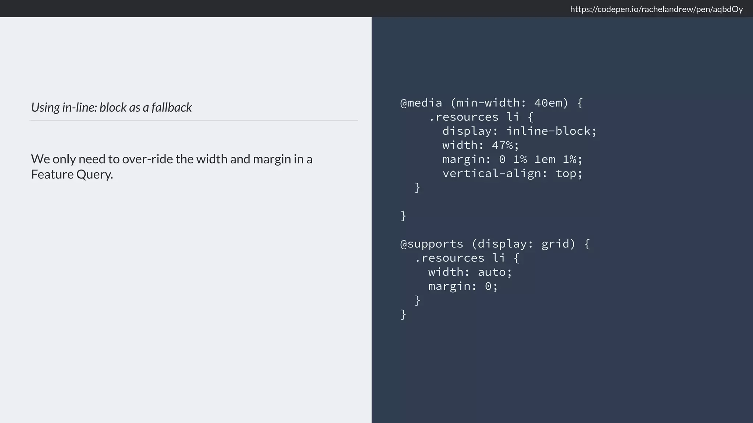Click '.resources li' selector inside the @media block
This screenshot has height=423, width=753.
pos(474,117)
